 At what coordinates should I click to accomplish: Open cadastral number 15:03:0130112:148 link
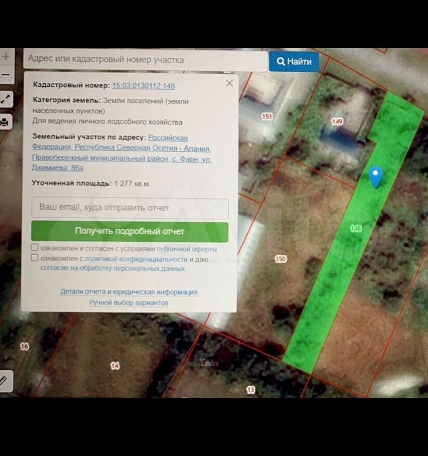[144, 86]
